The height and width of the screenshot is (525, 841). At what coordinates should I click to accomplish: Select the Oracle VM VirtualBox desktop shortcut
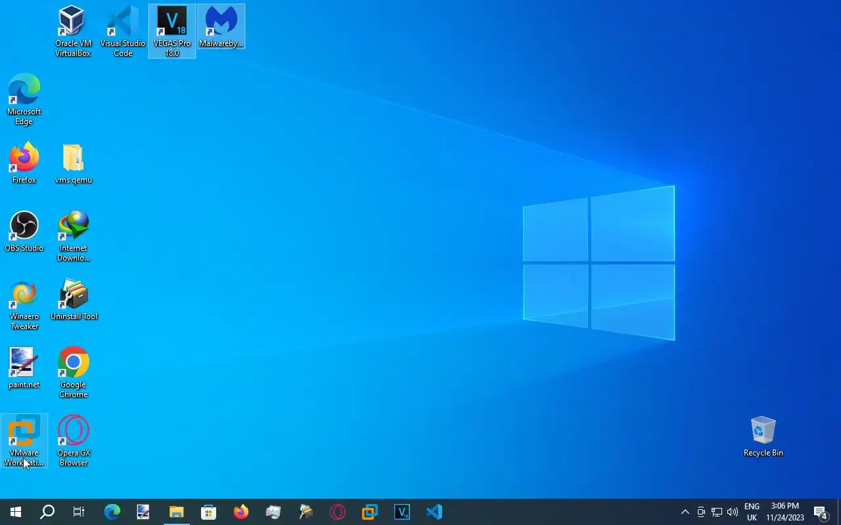[73, 31]
